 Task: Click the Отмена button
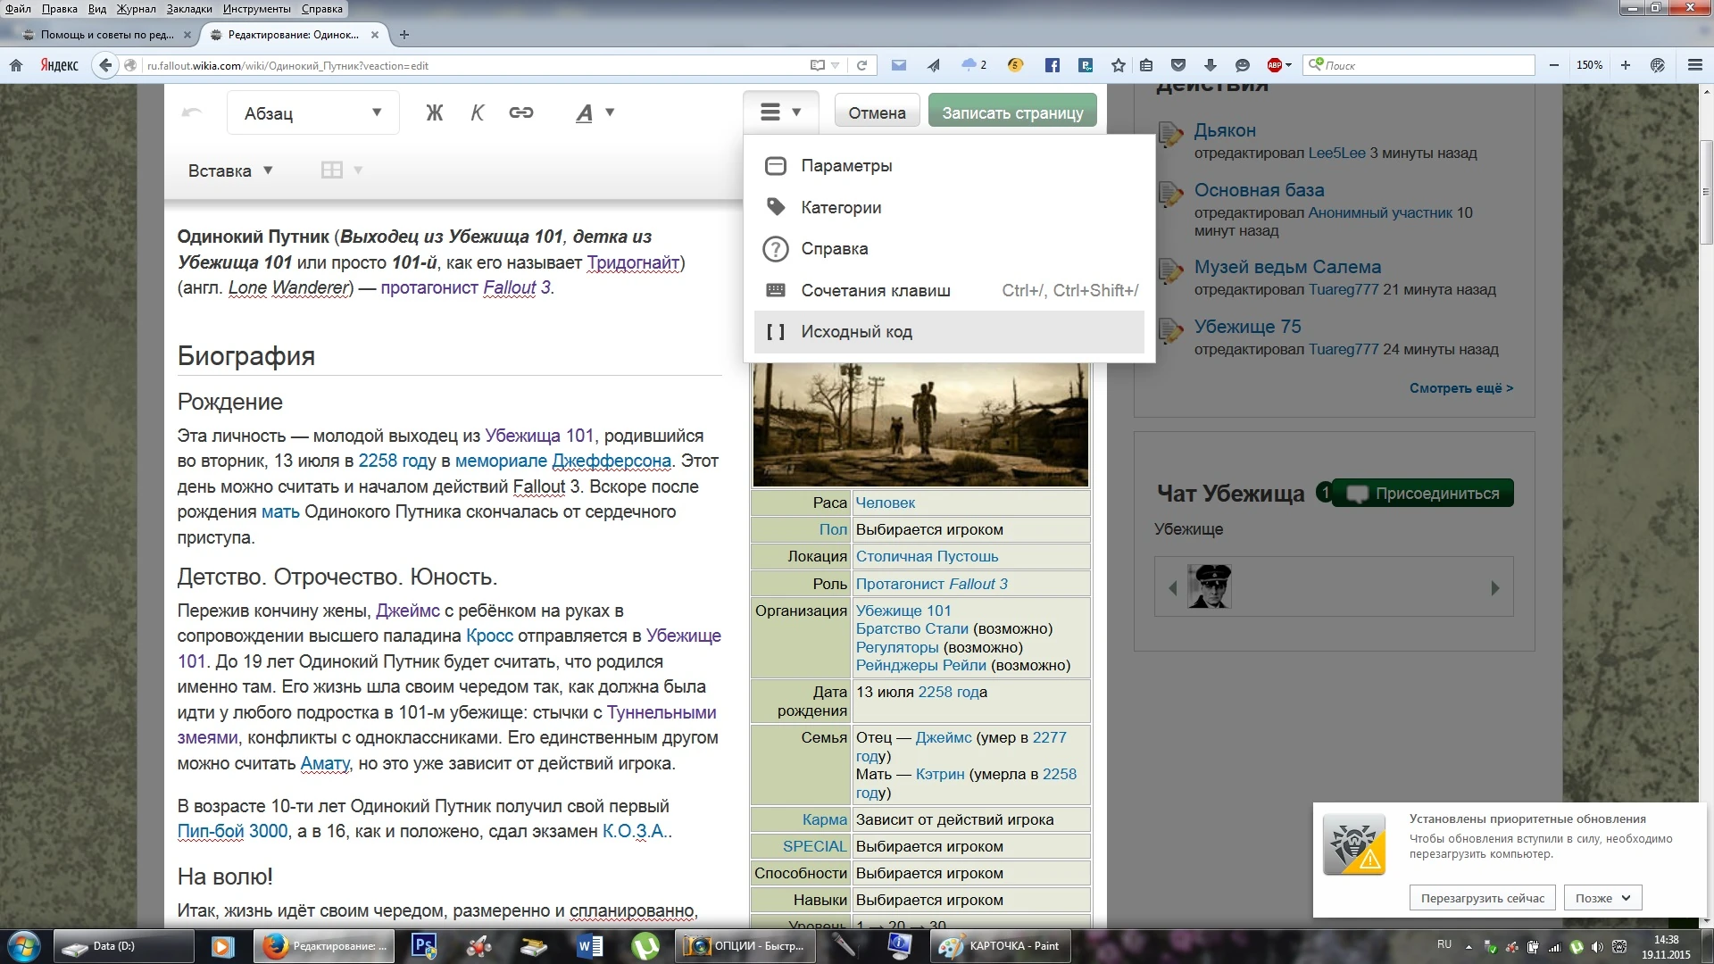[x=876, y=113]
